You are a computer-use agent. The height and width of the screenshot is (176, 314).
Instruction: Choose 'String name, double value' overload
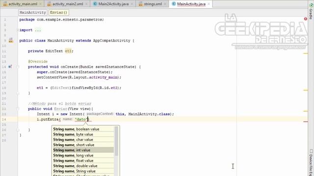click(83, 166)
